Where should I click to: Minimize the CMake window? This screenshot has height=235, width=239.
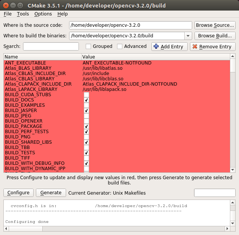[13, 6]
